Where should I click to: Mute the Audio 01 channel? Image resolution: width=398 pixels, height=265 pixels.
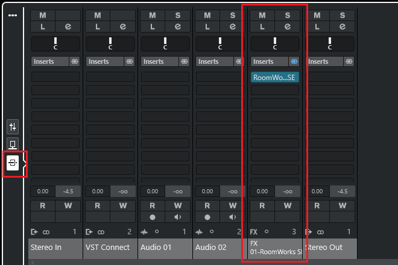tap(152, 15)
